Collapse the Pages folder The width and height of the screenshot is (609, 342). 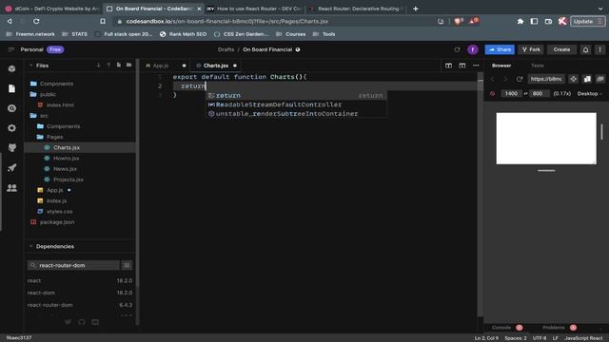[55, 137]
